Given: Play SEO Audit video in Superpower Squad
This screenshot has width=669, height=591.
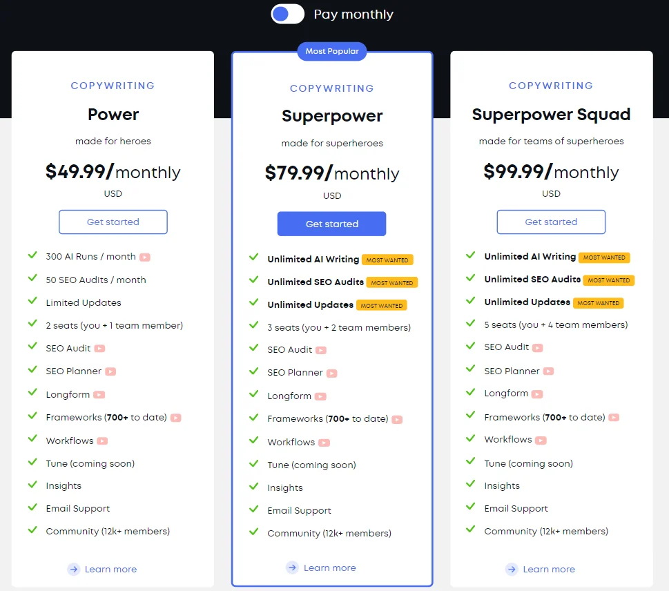Looking at the screenshot, I should (x=538, y=348).
